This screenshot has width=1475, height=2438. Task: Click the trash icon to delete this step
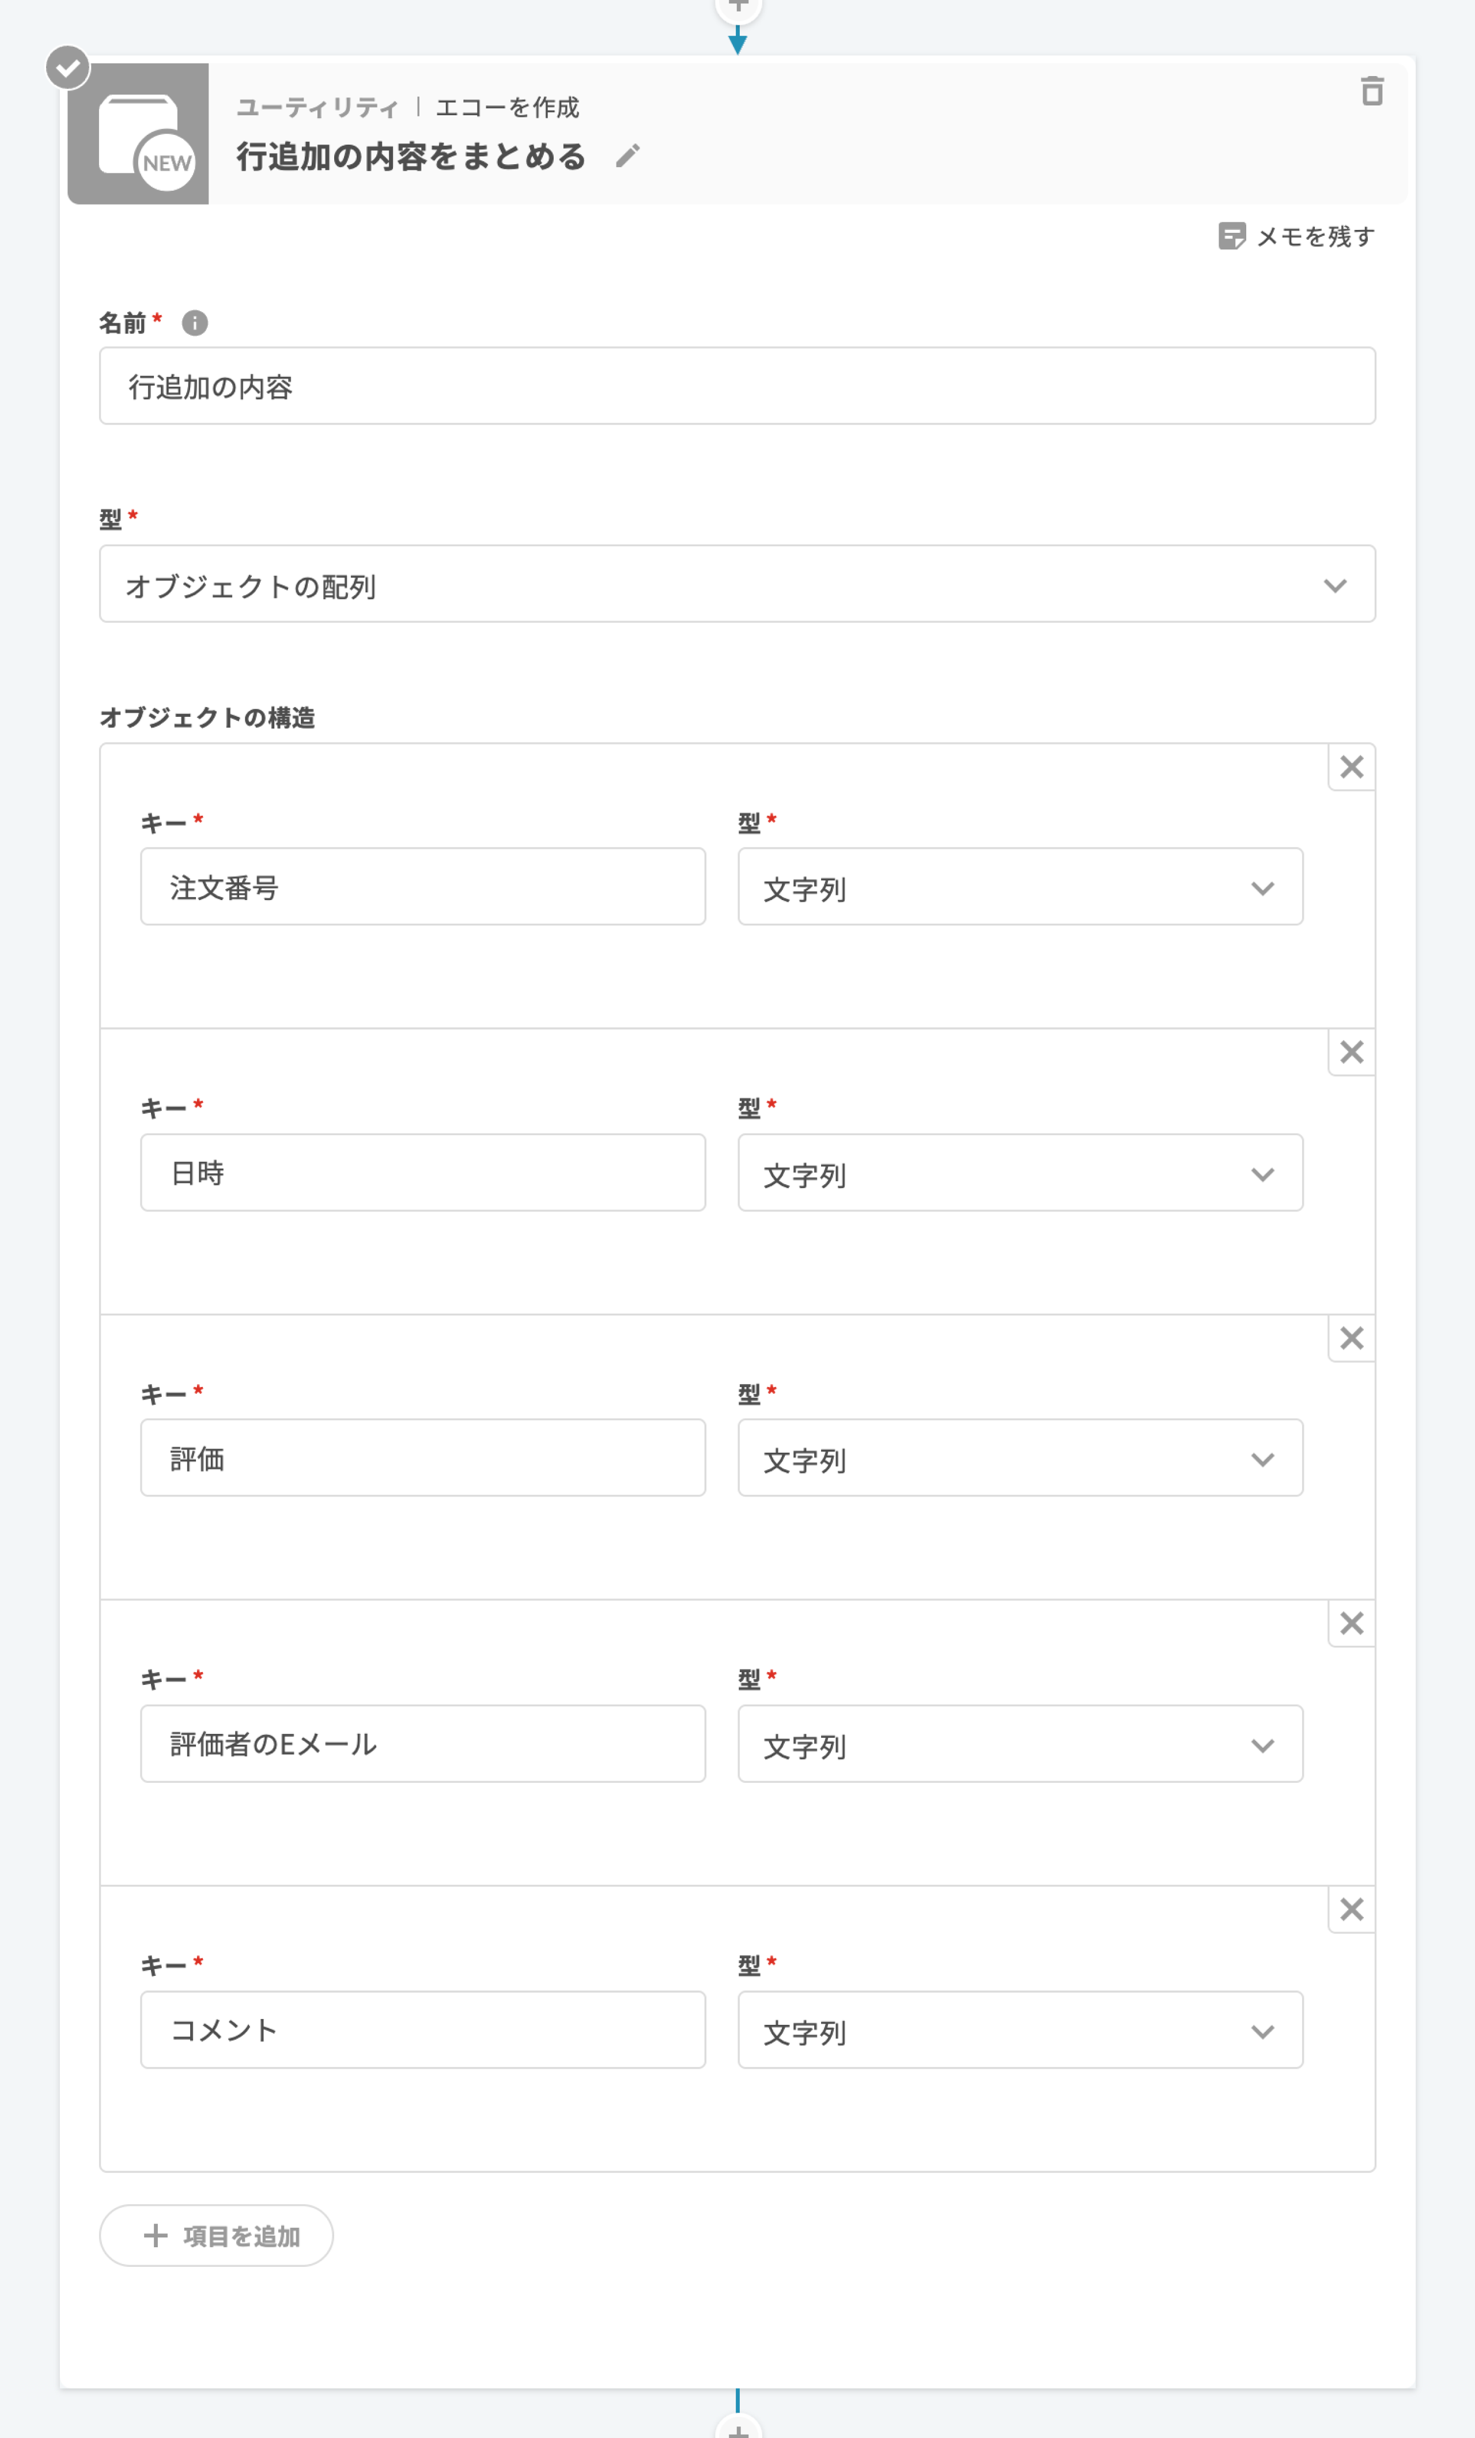[x=1371, y=91]
